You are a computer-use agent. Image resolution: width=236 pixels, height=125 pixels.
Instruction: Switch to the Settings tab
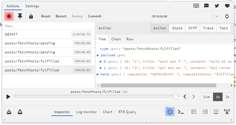pos(32,6)
